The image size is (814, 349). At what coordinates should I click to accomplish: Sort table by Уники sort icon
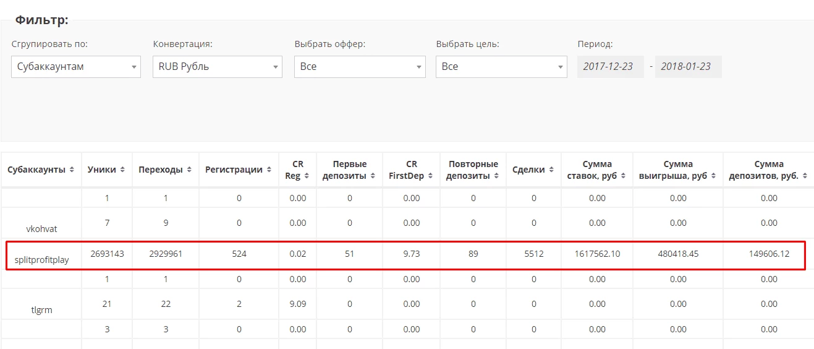[122, 170]
